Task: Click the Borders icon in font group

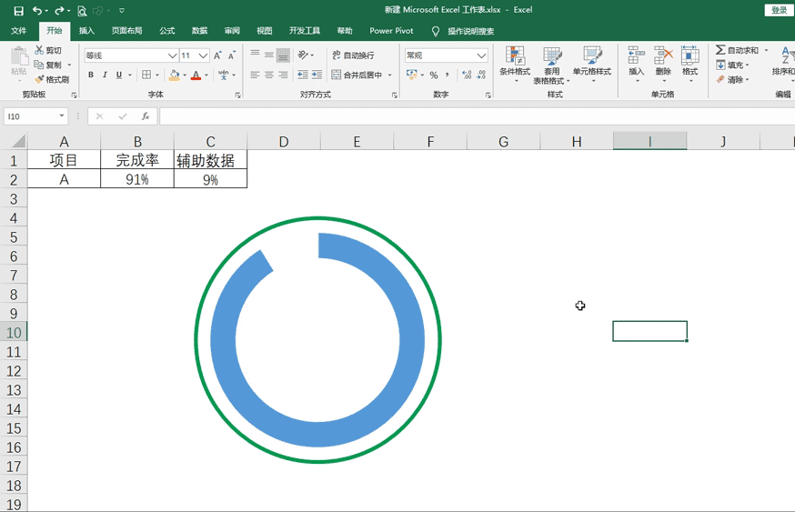Action: point(146,75)
